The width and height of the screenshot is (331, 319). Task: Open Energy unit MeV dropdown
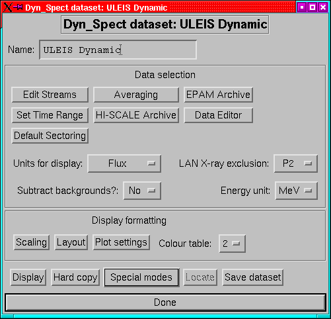(x=296, y=191)
